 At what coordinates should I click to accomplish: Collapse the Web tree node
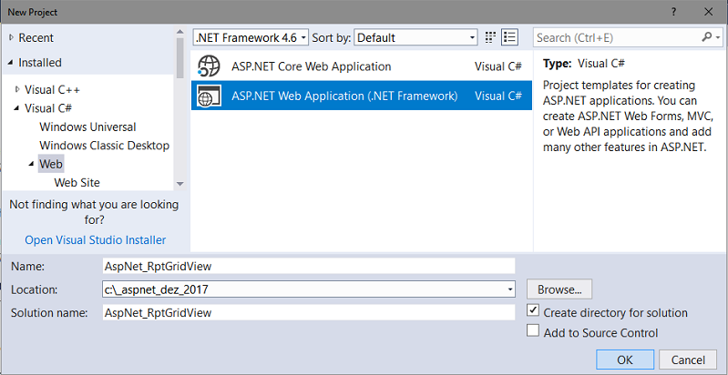32,164
